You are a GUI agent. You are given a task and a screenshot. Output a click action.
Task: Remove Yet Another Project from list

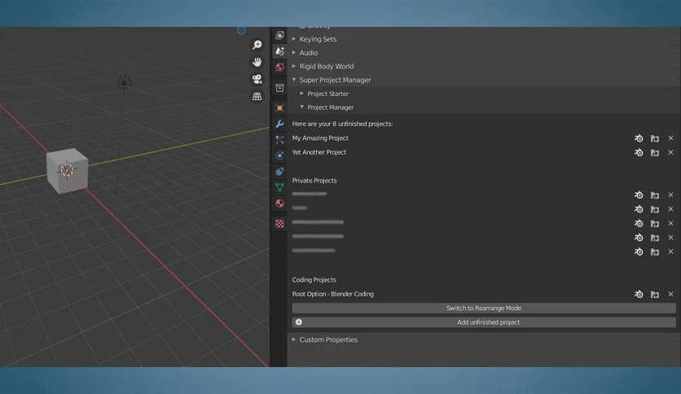pos(670,152)
